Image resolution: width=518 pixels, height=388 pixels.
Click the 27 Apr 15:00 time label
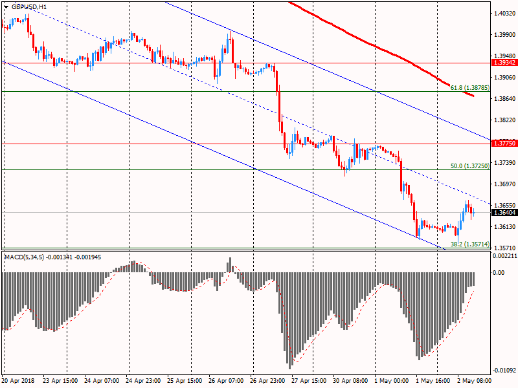308,382
